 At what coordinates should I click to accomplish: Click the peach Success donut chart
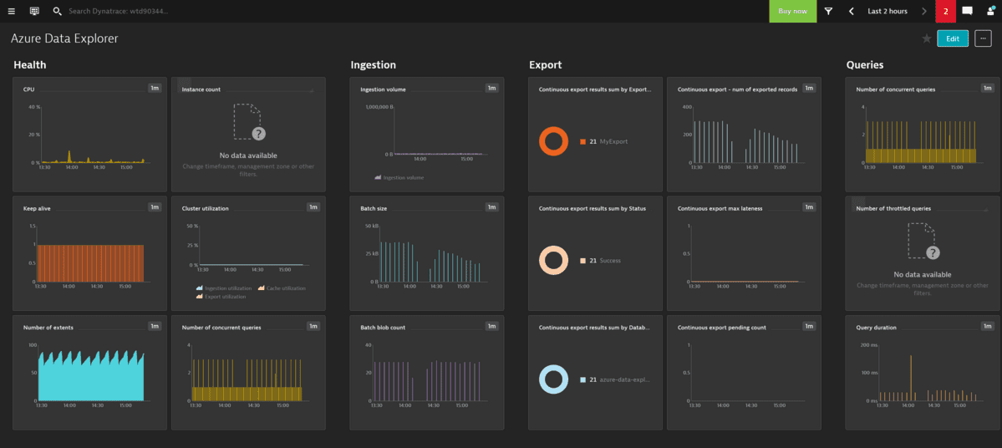point(553,261)
